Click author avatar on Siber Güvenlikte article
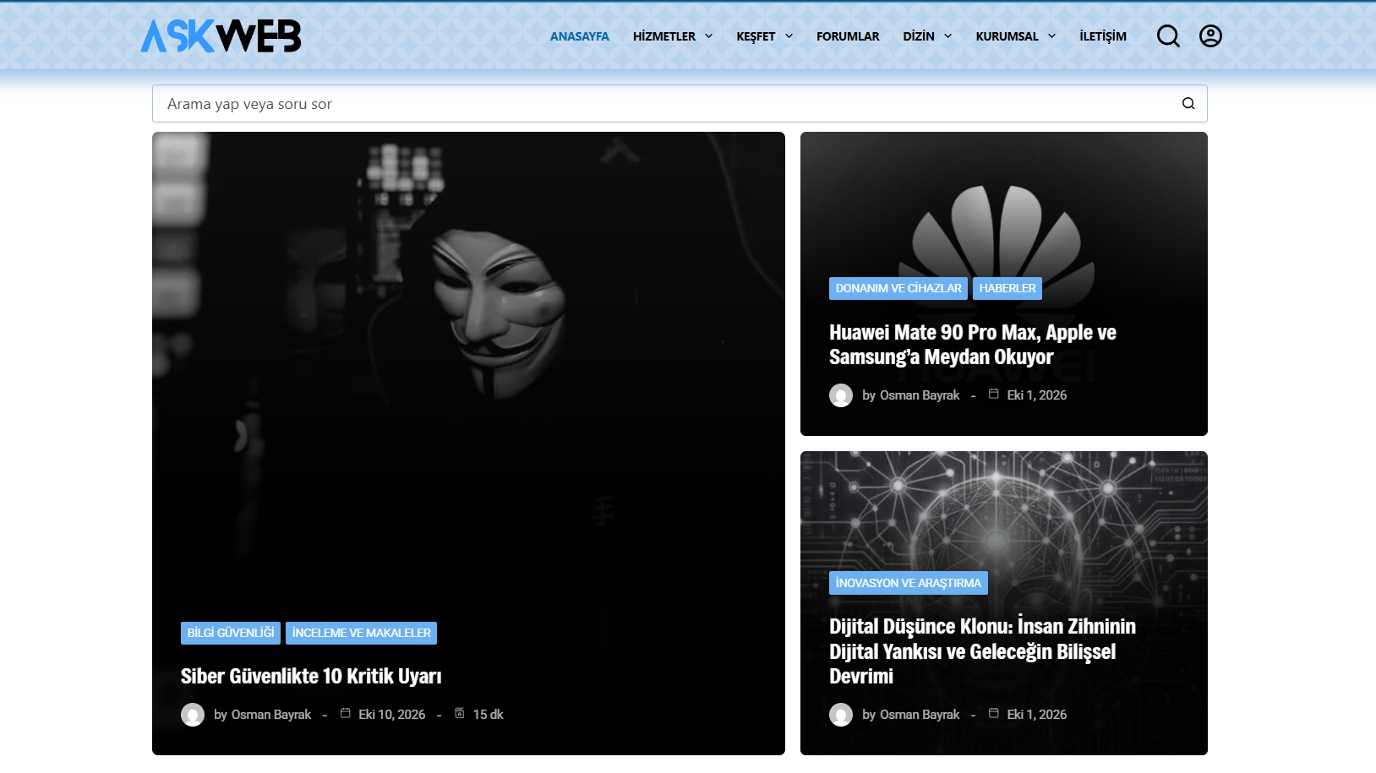This screenshot has height=773, width=1376. [x=193, y=715]
